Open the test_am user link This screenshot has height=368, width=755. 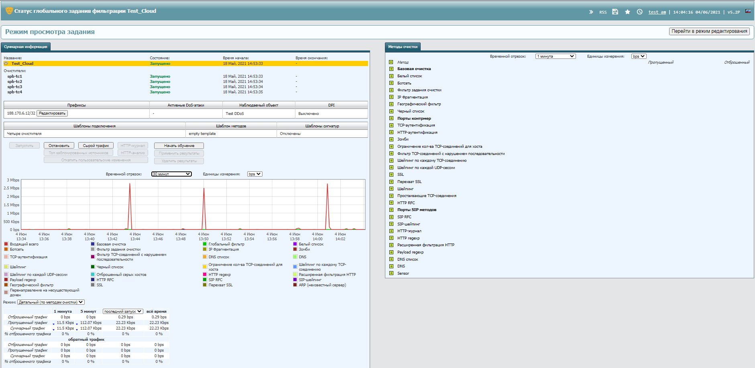tap(657, 12)
